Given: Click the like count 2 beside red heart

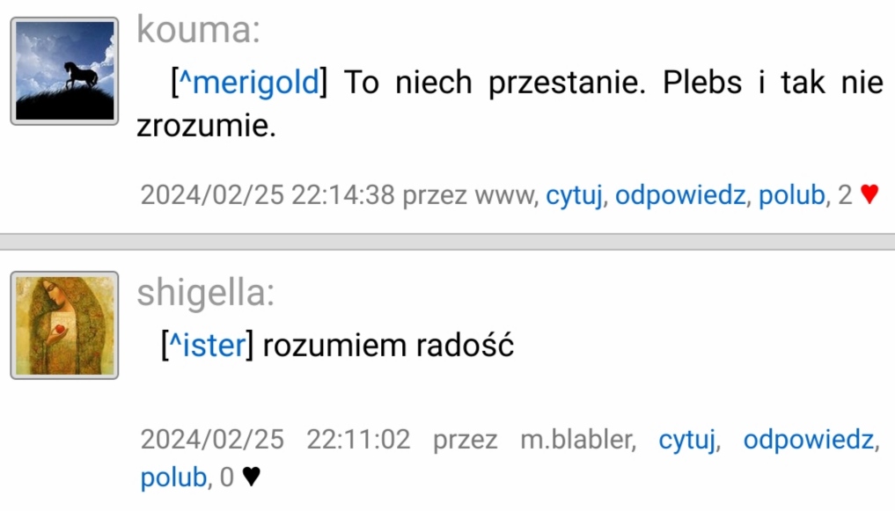Looking at the screenshot, I should [x=845, y=195].
